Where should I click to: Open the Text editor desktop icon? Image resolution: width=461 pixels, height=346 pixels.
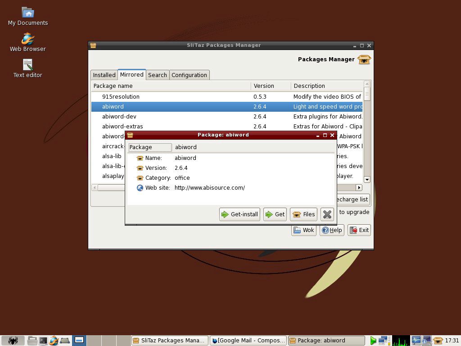tap(28, 68)
